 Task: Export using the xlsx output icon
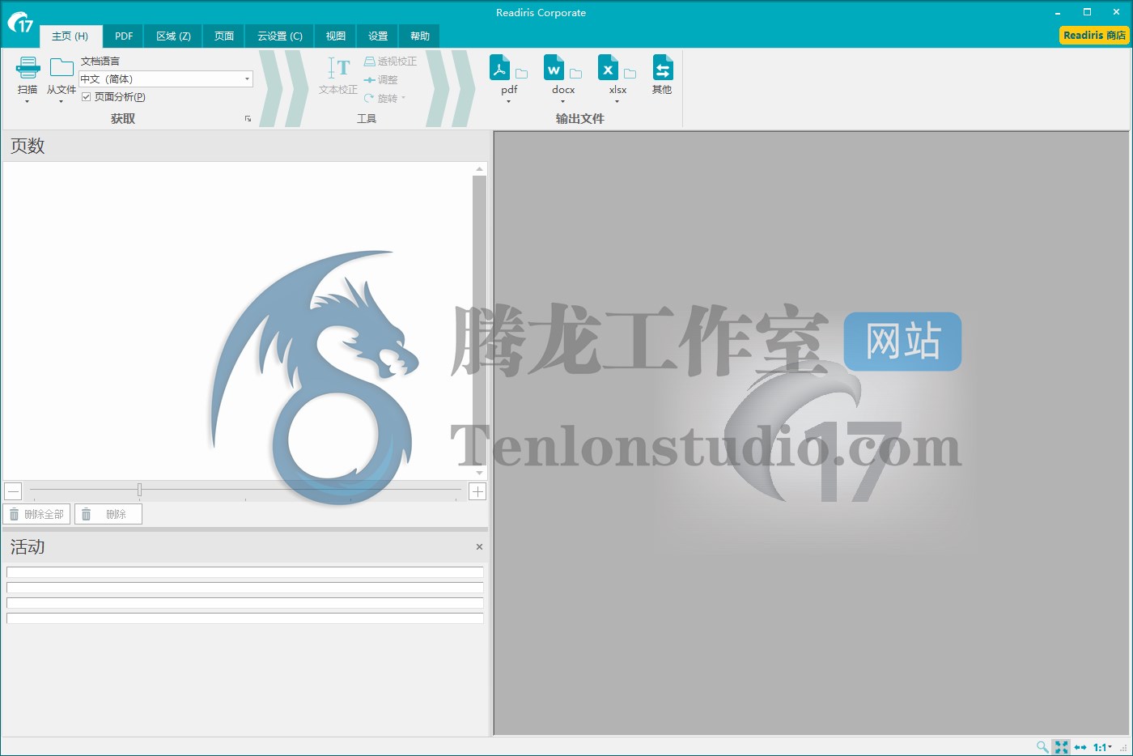[x=608, y=68]
